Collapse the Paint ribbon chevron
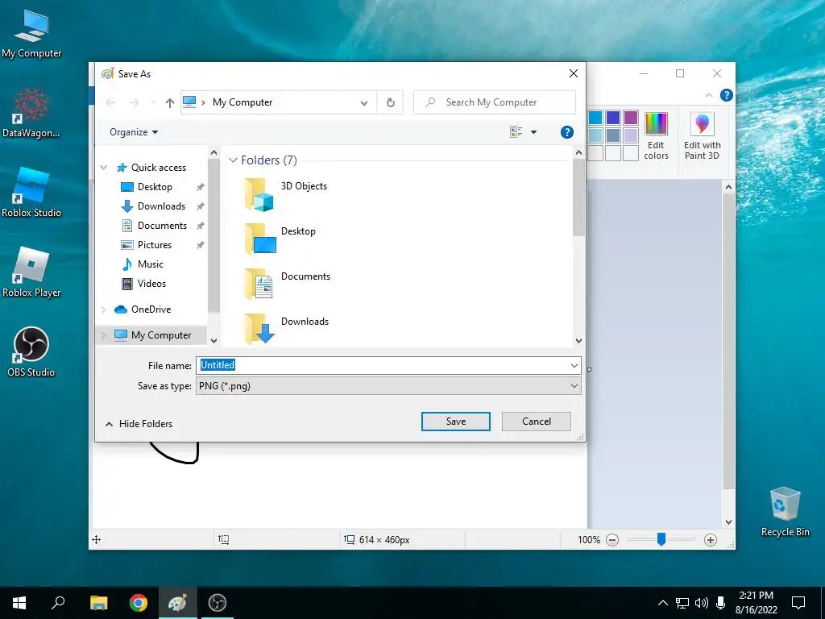 coord(709,95)
